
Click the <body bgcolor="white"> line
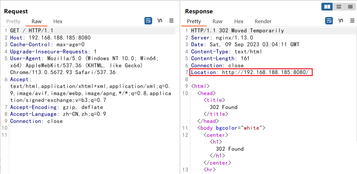point(231,128)
